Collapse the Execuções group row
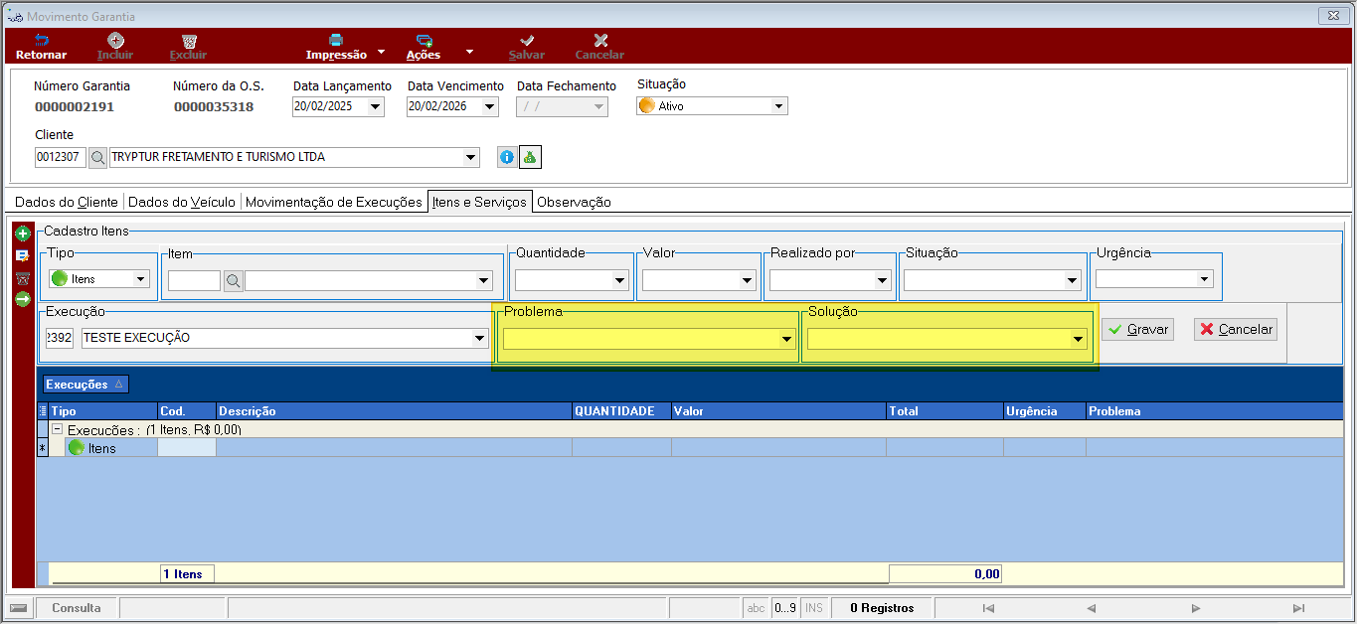The image size is (1358, 625). coord(58,430)
